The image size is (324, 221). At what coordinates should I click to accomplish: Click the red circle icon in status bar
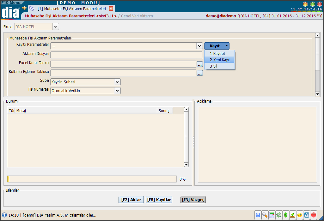coord(314,215)
